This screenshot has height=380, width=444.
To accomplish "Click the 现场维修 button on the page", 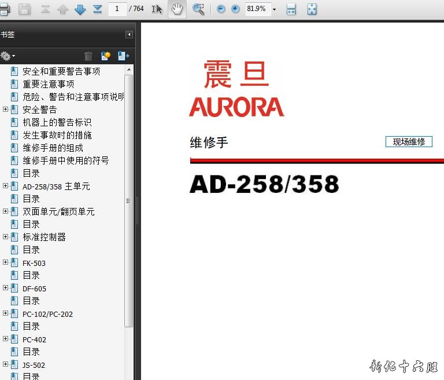I will pos(409,142).
